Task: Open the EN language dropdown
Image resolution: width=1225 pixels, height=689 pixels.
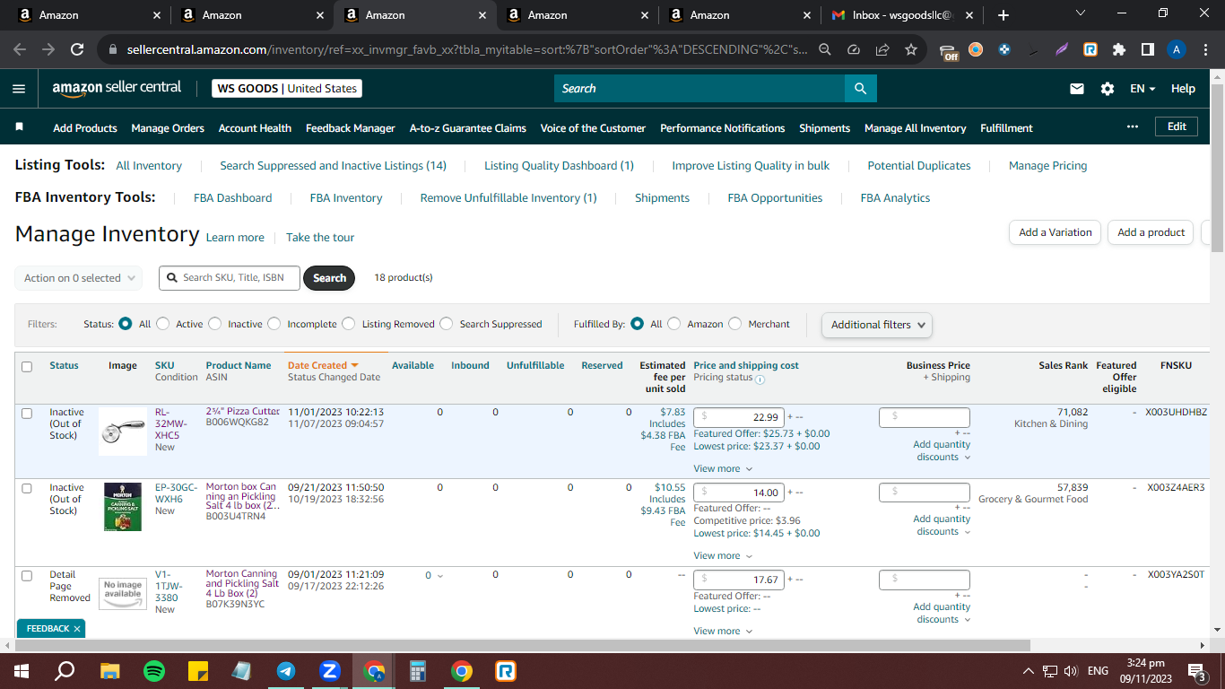Action: coord(1142,89)
